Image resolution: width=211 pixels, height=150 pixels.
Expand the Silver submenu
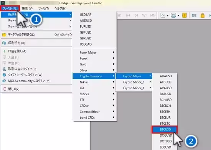pos(94,70)
